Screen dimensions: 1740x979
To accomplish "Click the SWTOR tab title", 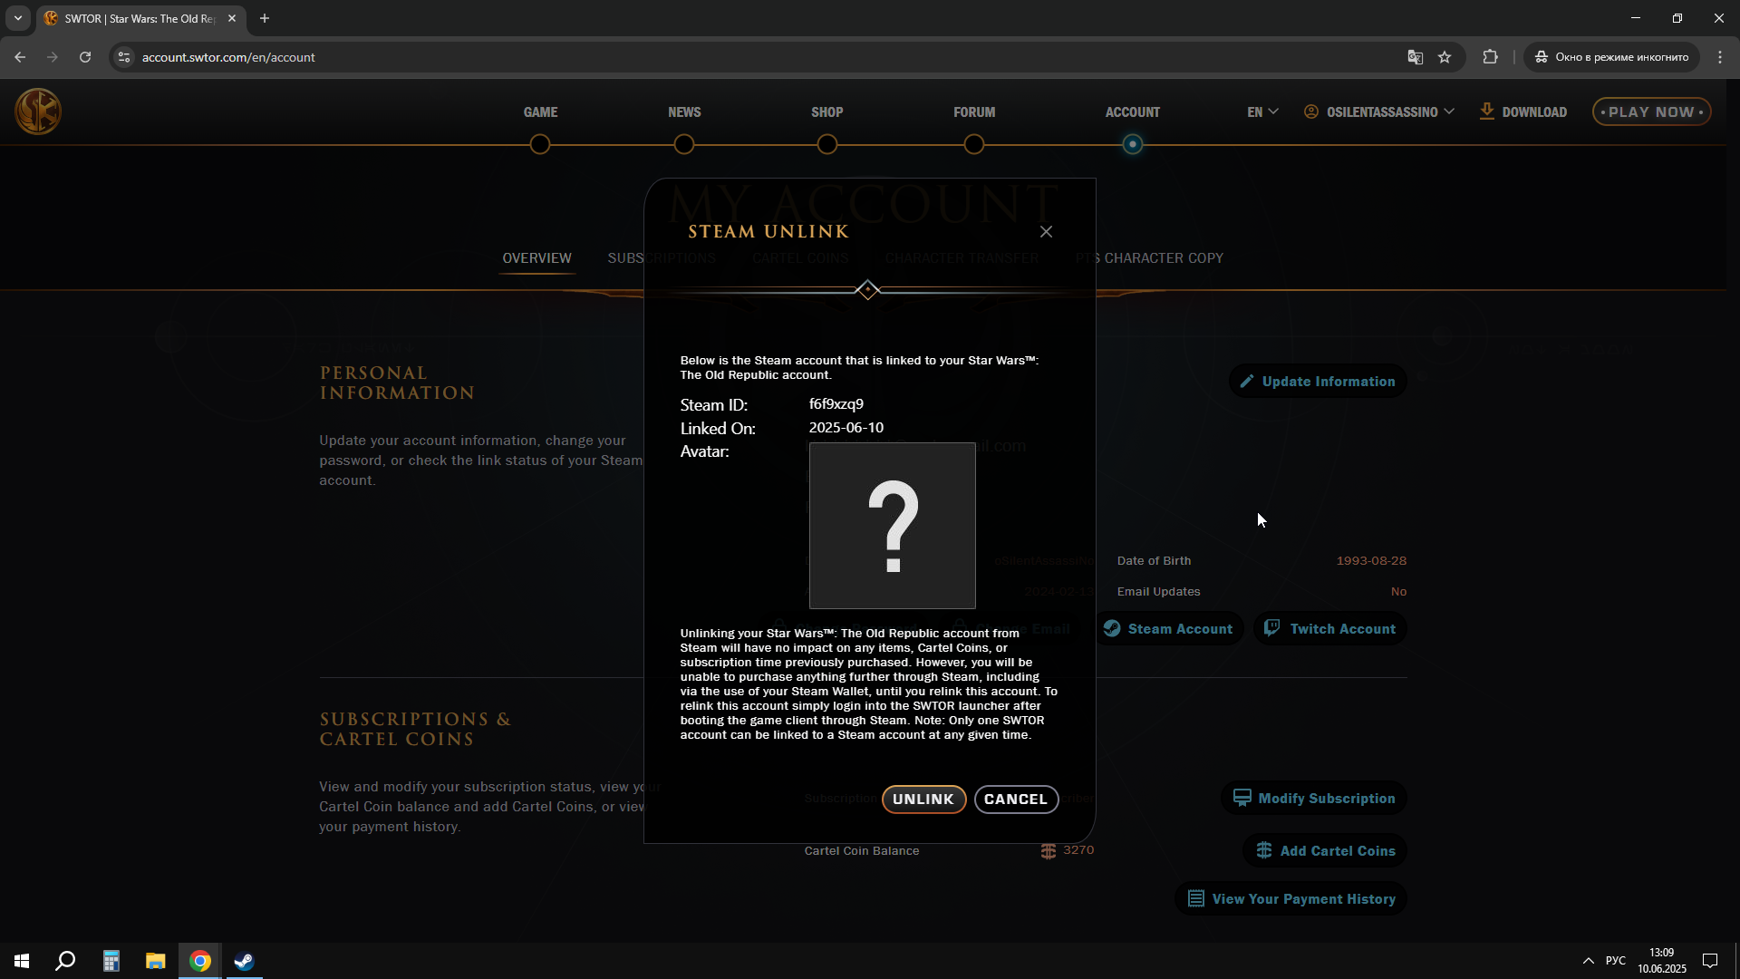I will tap(140, 18).
